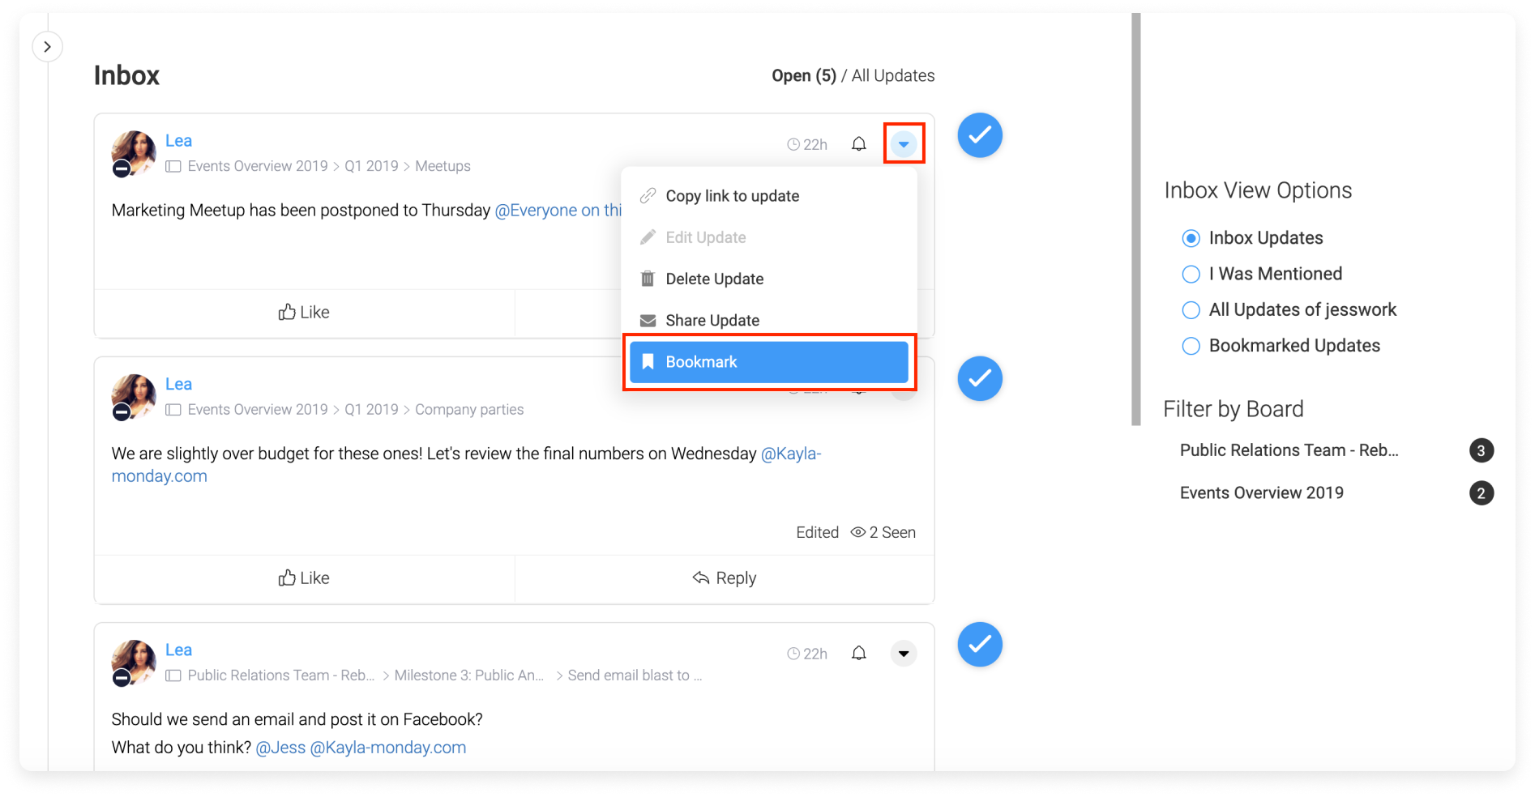Click the @Kayla-monday.com mention in budget update

coord(467,465)
